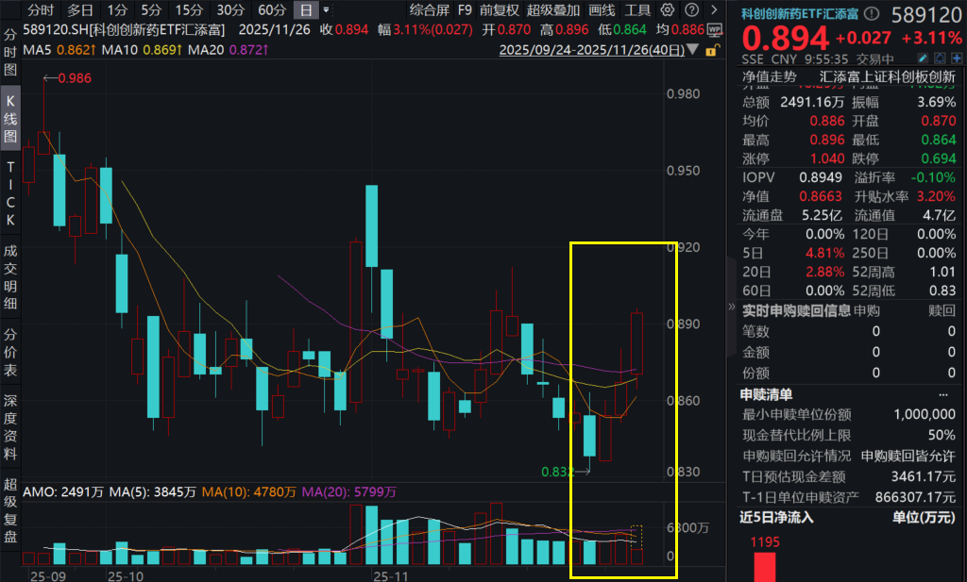Click the MA10 0.869 indicator label
This screenshot has width=967, height=582.
(142, 50)
